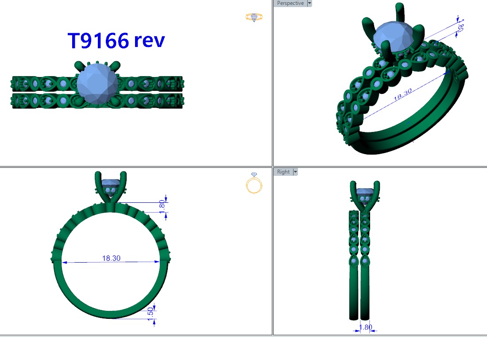Select the T9166 rev text label
This screenshot has height=337, width=487.
pyautogui.click(x=116, y=40)
